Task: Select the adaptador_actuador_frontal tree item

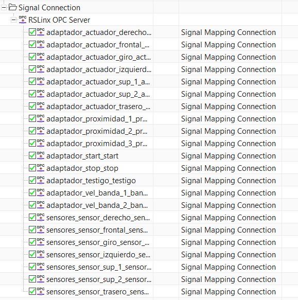Action: tap(98, 45)
